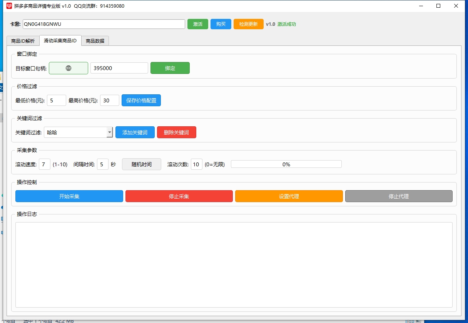This screenshot has height=323, width=468.
Task: Click the globe window-handle picker icon
Action: [x=69, y=68]
